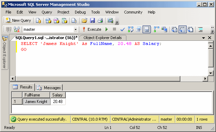Select the James Knight cell

(x=36, y=102)
